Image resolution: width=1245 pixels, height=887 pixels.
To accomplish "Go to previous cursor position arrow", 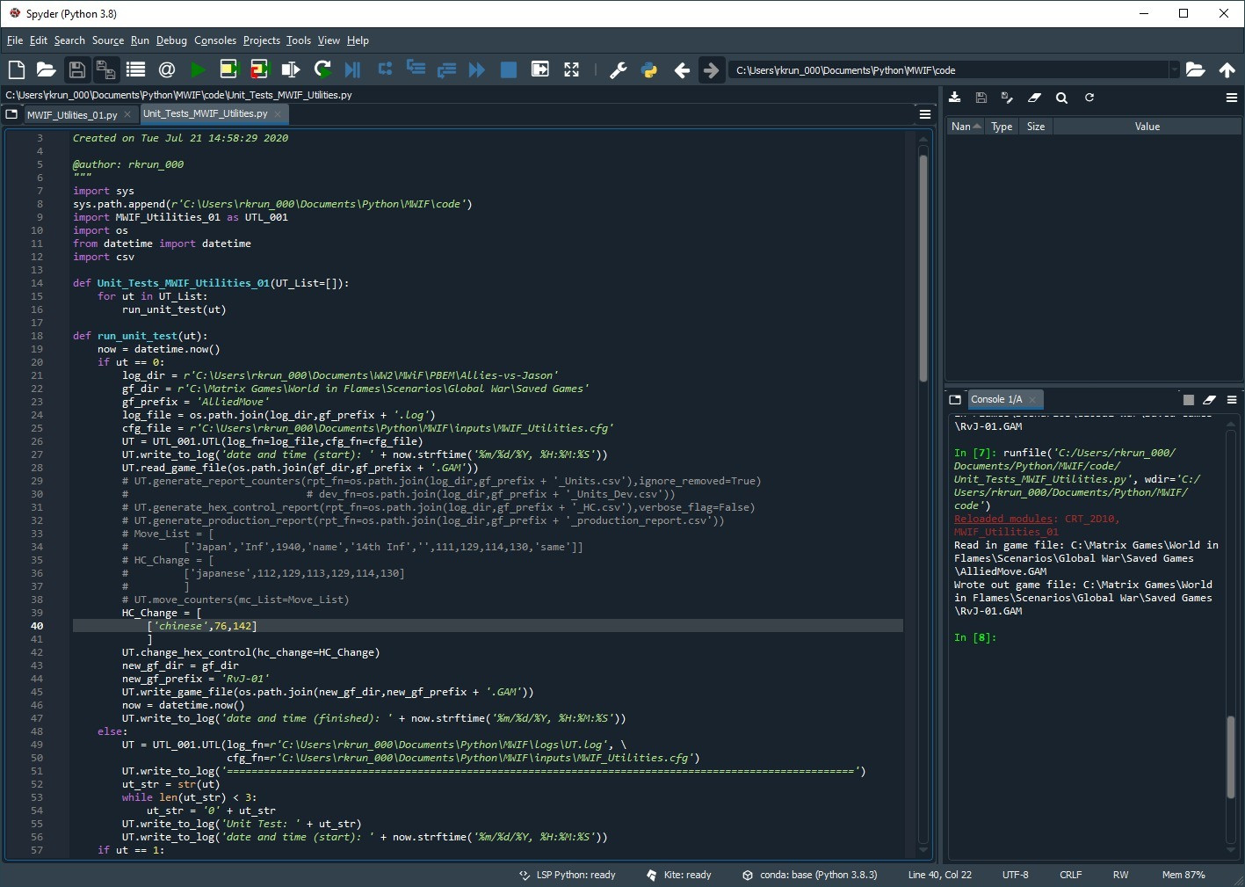I will tap(682, 70).
